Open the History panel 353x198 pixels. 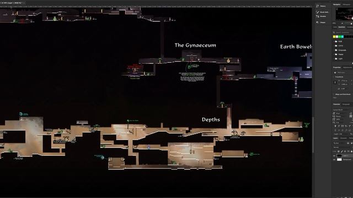tap(321, 6)
